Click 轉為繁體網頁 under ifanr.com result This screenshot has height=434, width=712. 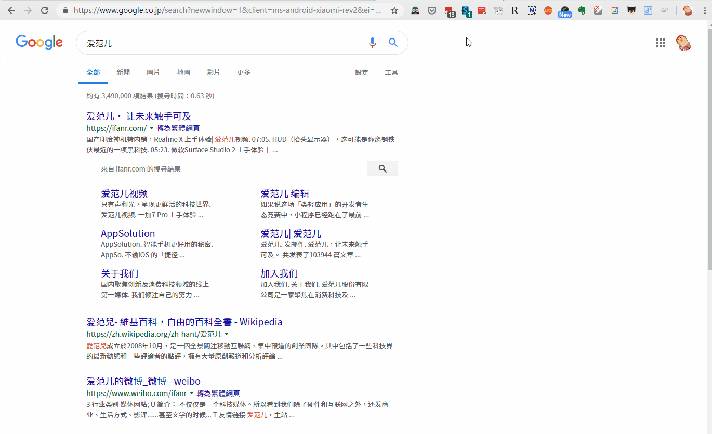click(x=178, y=128)
